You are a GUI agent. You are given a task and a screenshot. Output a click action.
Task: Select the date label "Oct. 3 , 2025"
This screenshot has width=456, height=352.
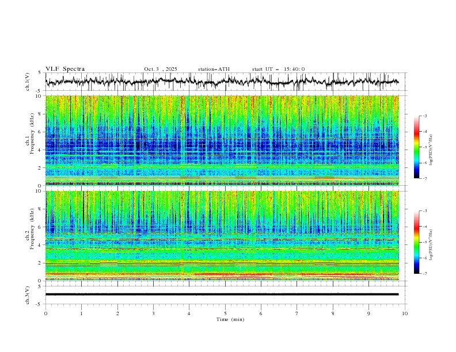(x=161, y=69)
